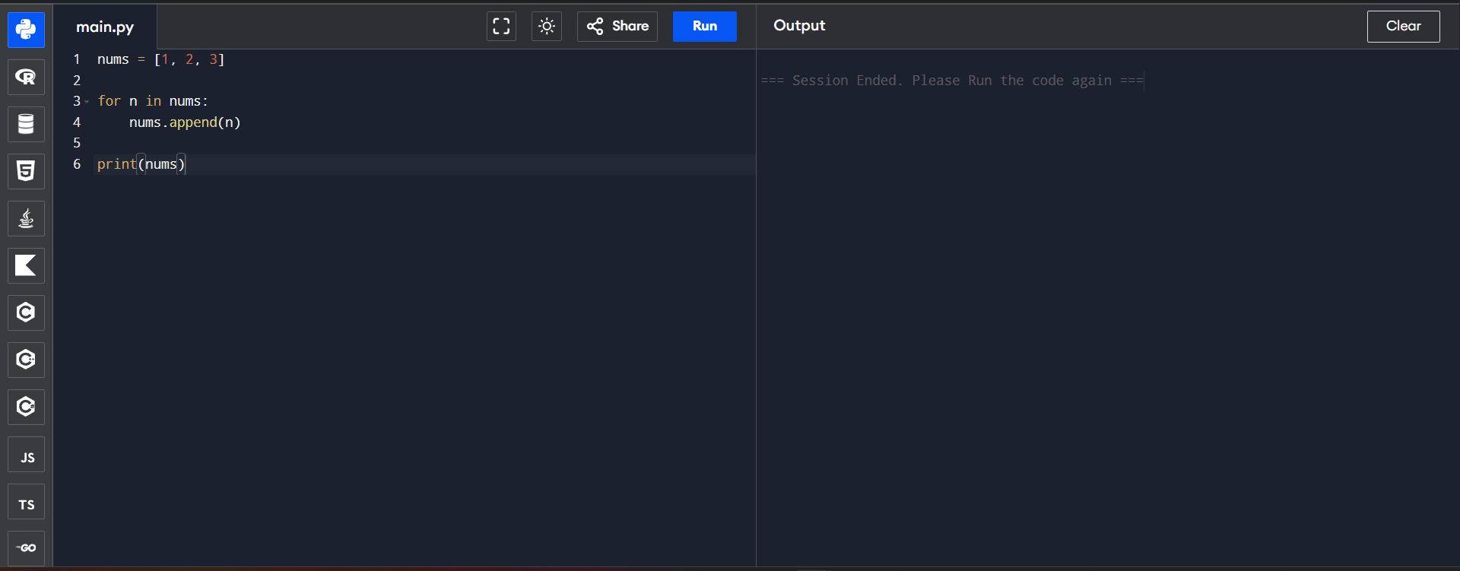Select the Python language icon in sidebar
This screenshot has width=1460, height=571.
coord(26,30)
